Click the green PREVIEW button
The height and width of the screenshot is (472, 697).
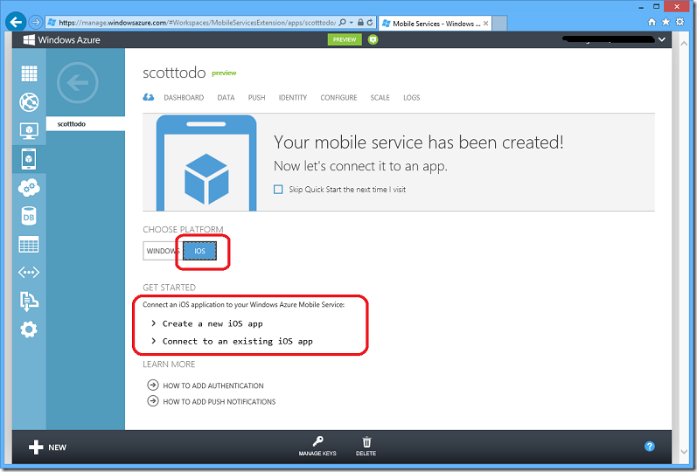tap(345, 39)
